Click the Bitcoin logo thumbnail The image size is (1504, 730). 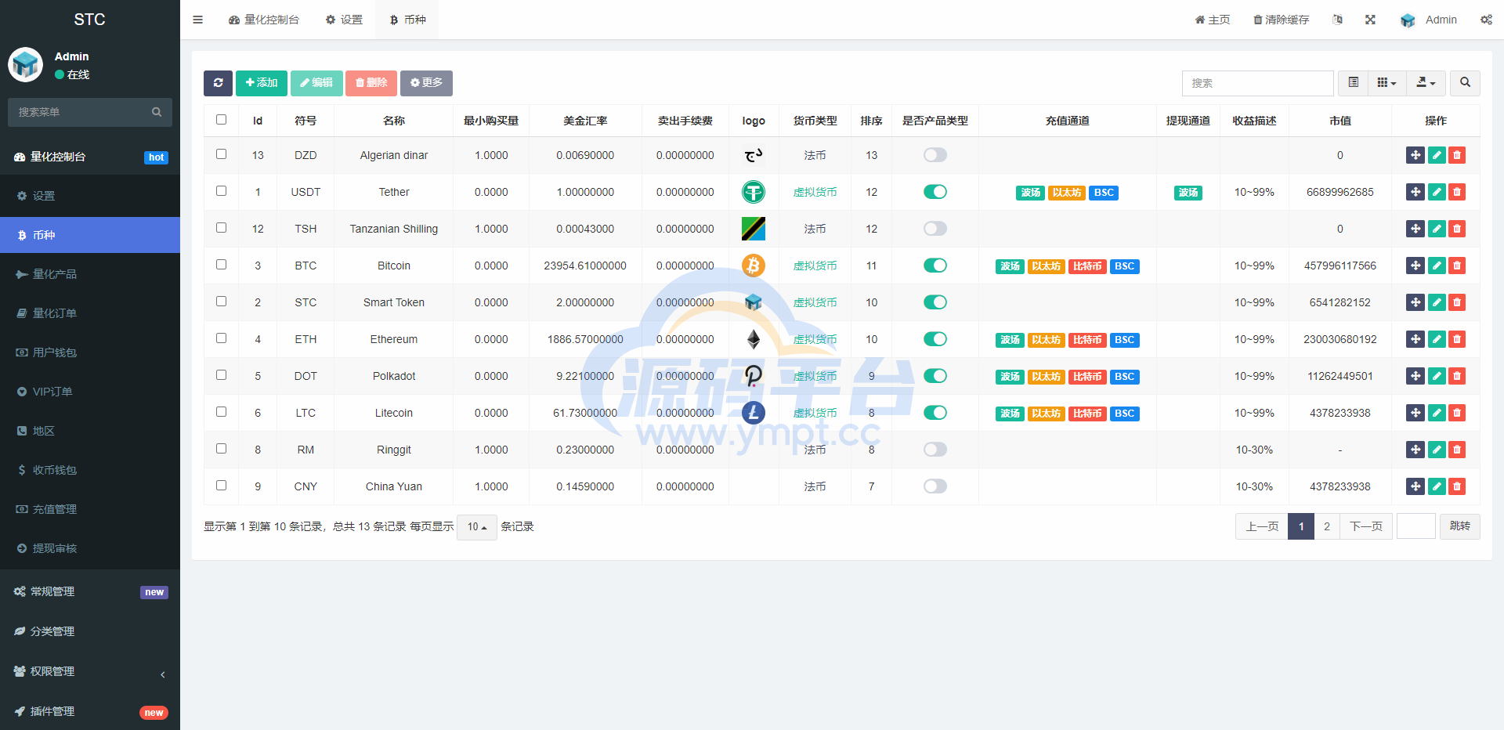[754, 266]
